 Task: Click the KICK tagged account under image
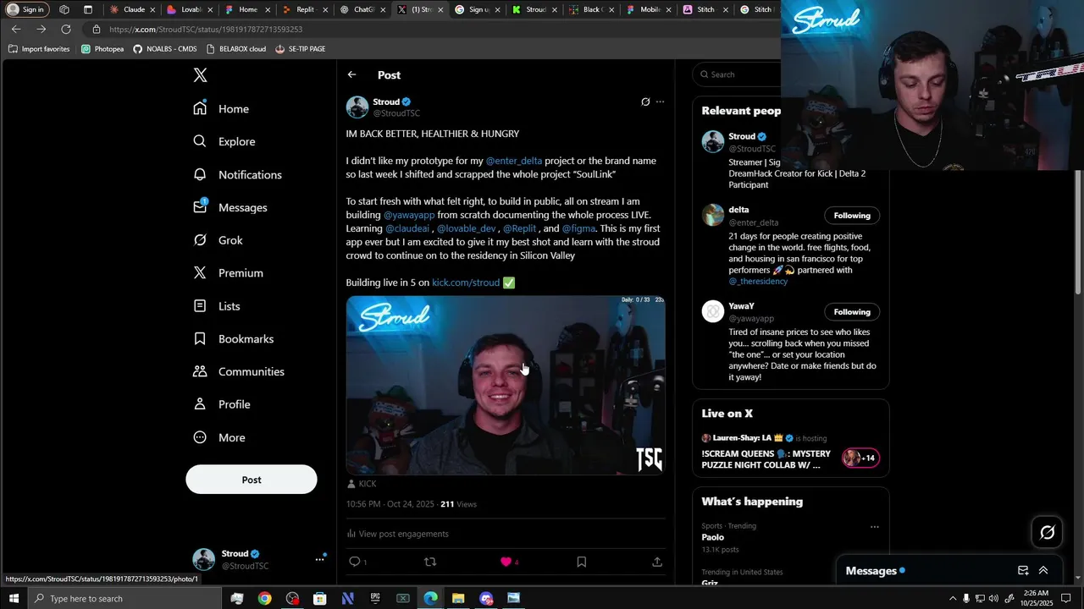362,484
